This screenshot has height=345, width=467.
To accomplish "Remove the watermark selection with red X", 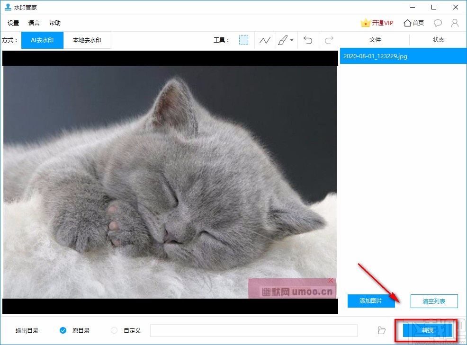I will [331, 281].
